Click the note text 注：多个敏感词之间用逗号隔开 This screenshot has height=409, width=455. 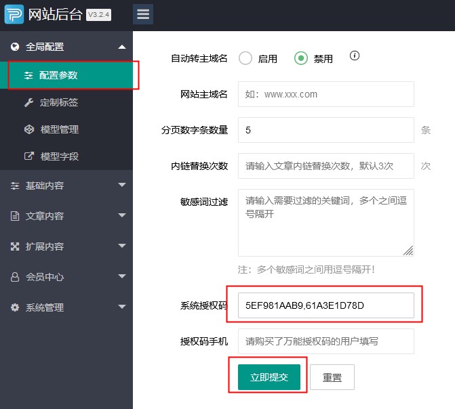(x=306, y=270)
